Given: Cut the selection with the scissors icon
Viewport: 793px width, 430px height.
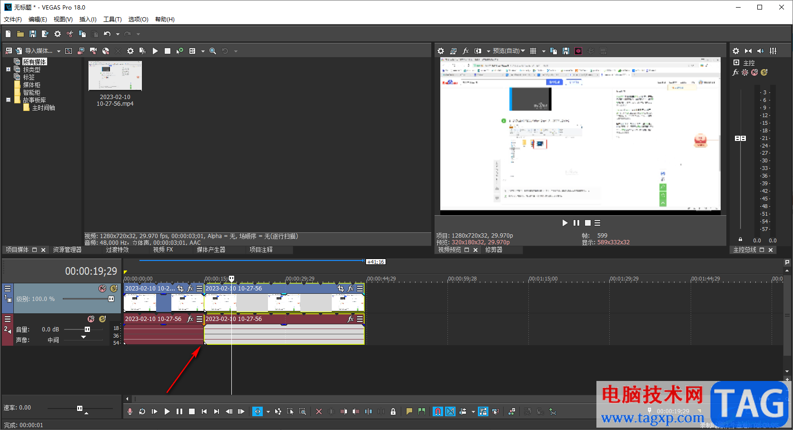Looking at the screenshot, I should pos(70,34).
